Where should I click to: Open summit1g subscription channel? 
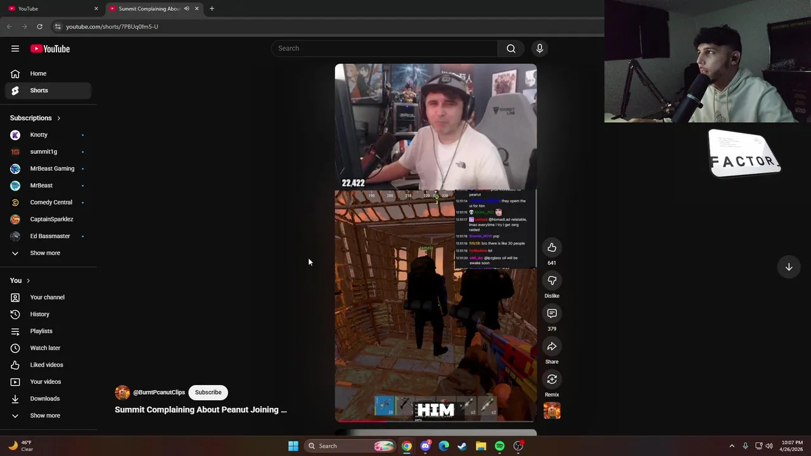coord(48,151)
